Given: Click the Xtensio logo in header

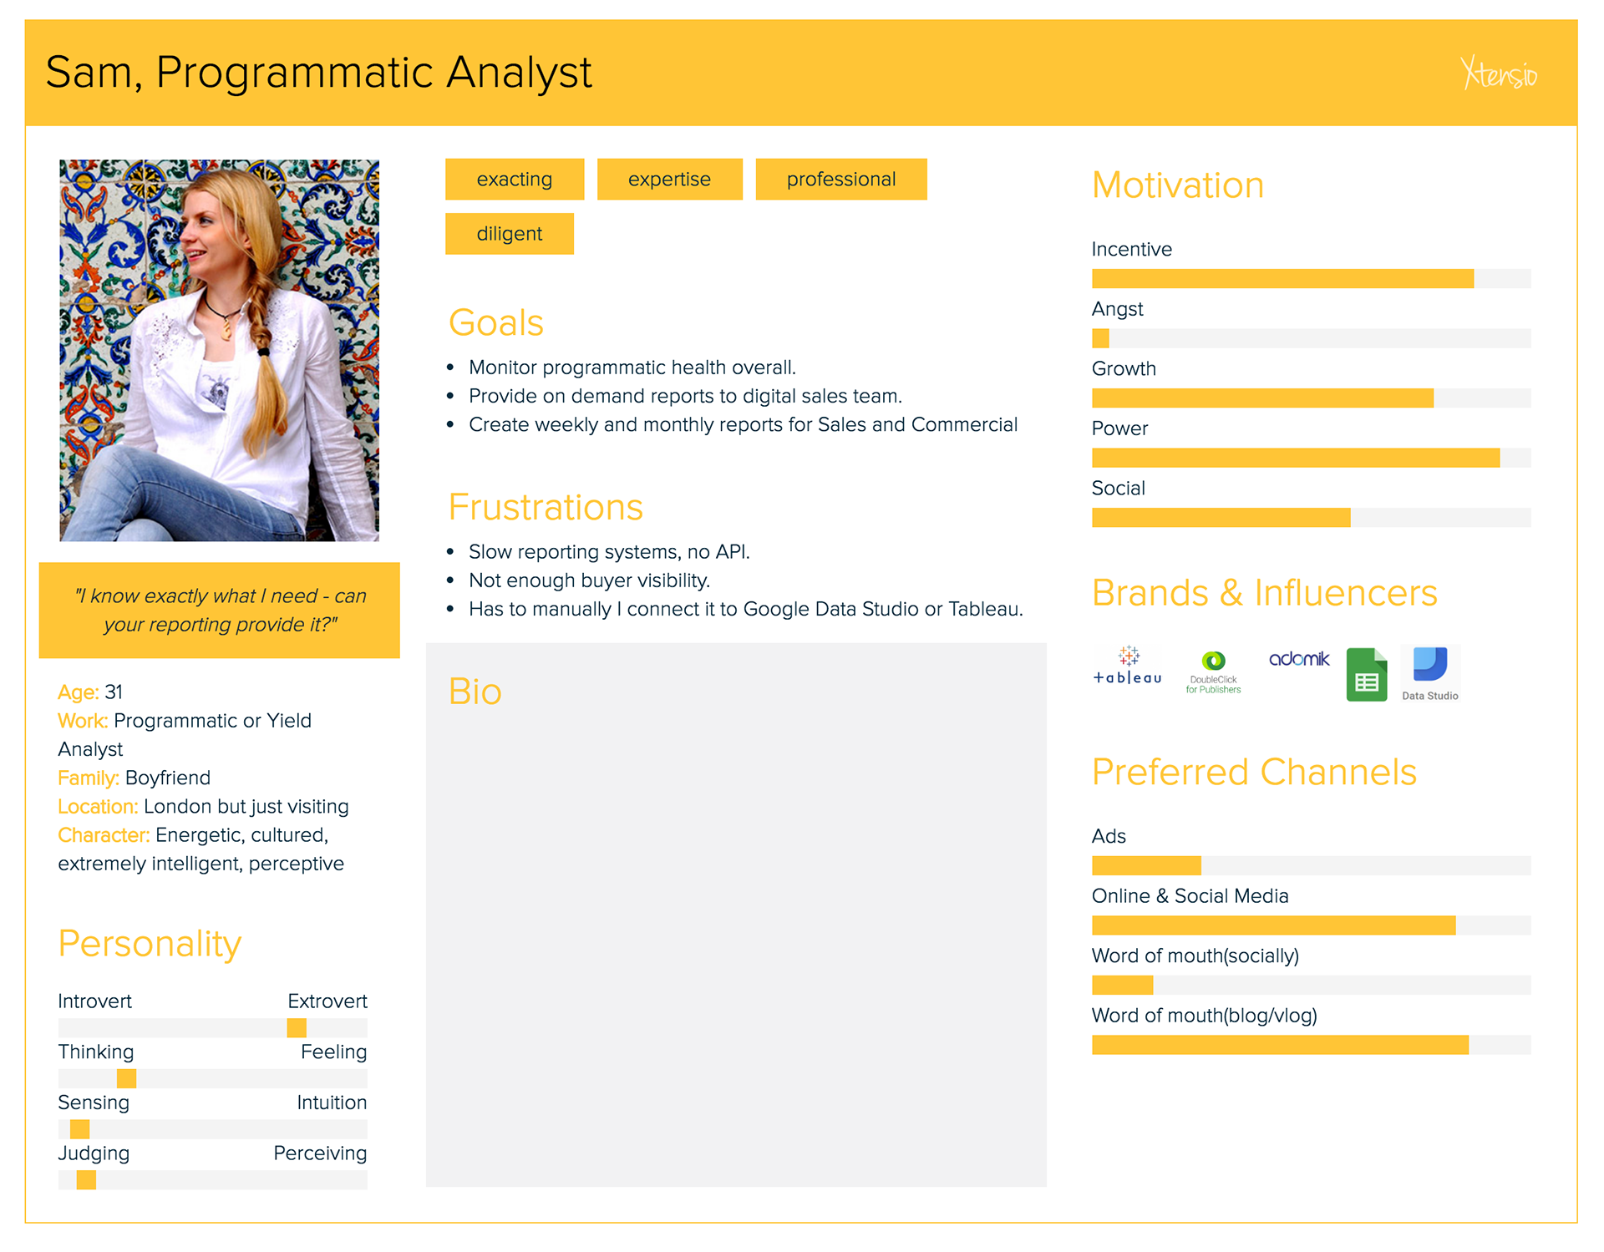Looking at the screenshot, I should [1499, 73].
